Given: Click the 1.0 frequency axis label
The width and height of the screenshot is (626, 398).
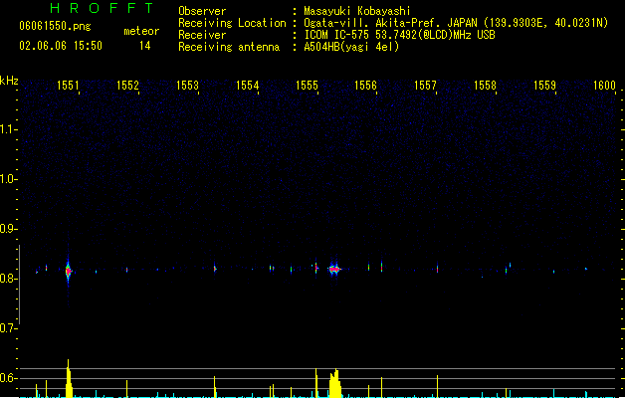Looking at the screenshot, I should pyautogui.click(x=8, y=179).
